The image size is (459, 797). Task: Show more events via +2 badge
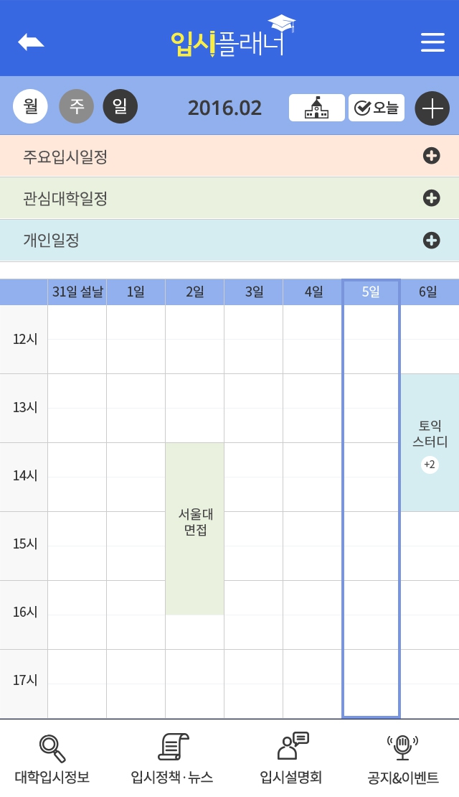tap(430, 464)
